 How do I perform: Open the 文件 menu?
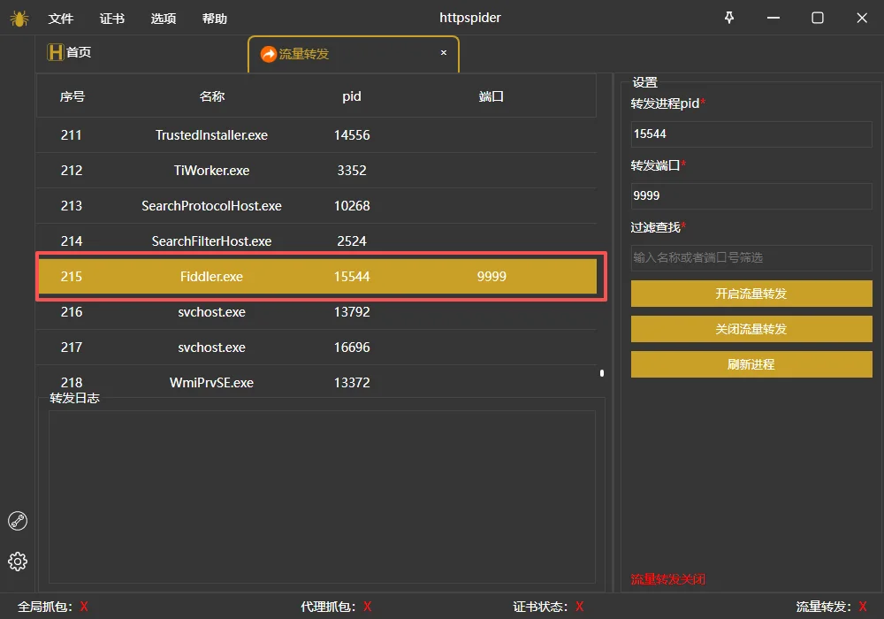click(61, 19)
